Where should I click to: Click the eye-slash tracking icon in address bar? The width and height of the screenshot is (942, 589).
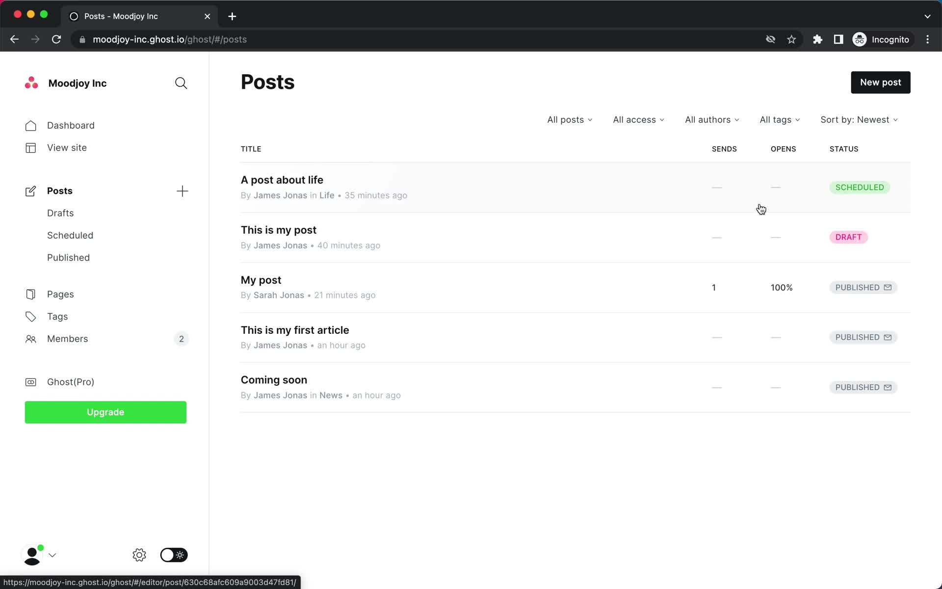point(770,39)
